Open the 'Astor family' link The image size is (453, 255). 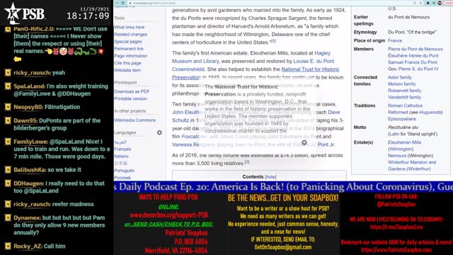point(399,77)
